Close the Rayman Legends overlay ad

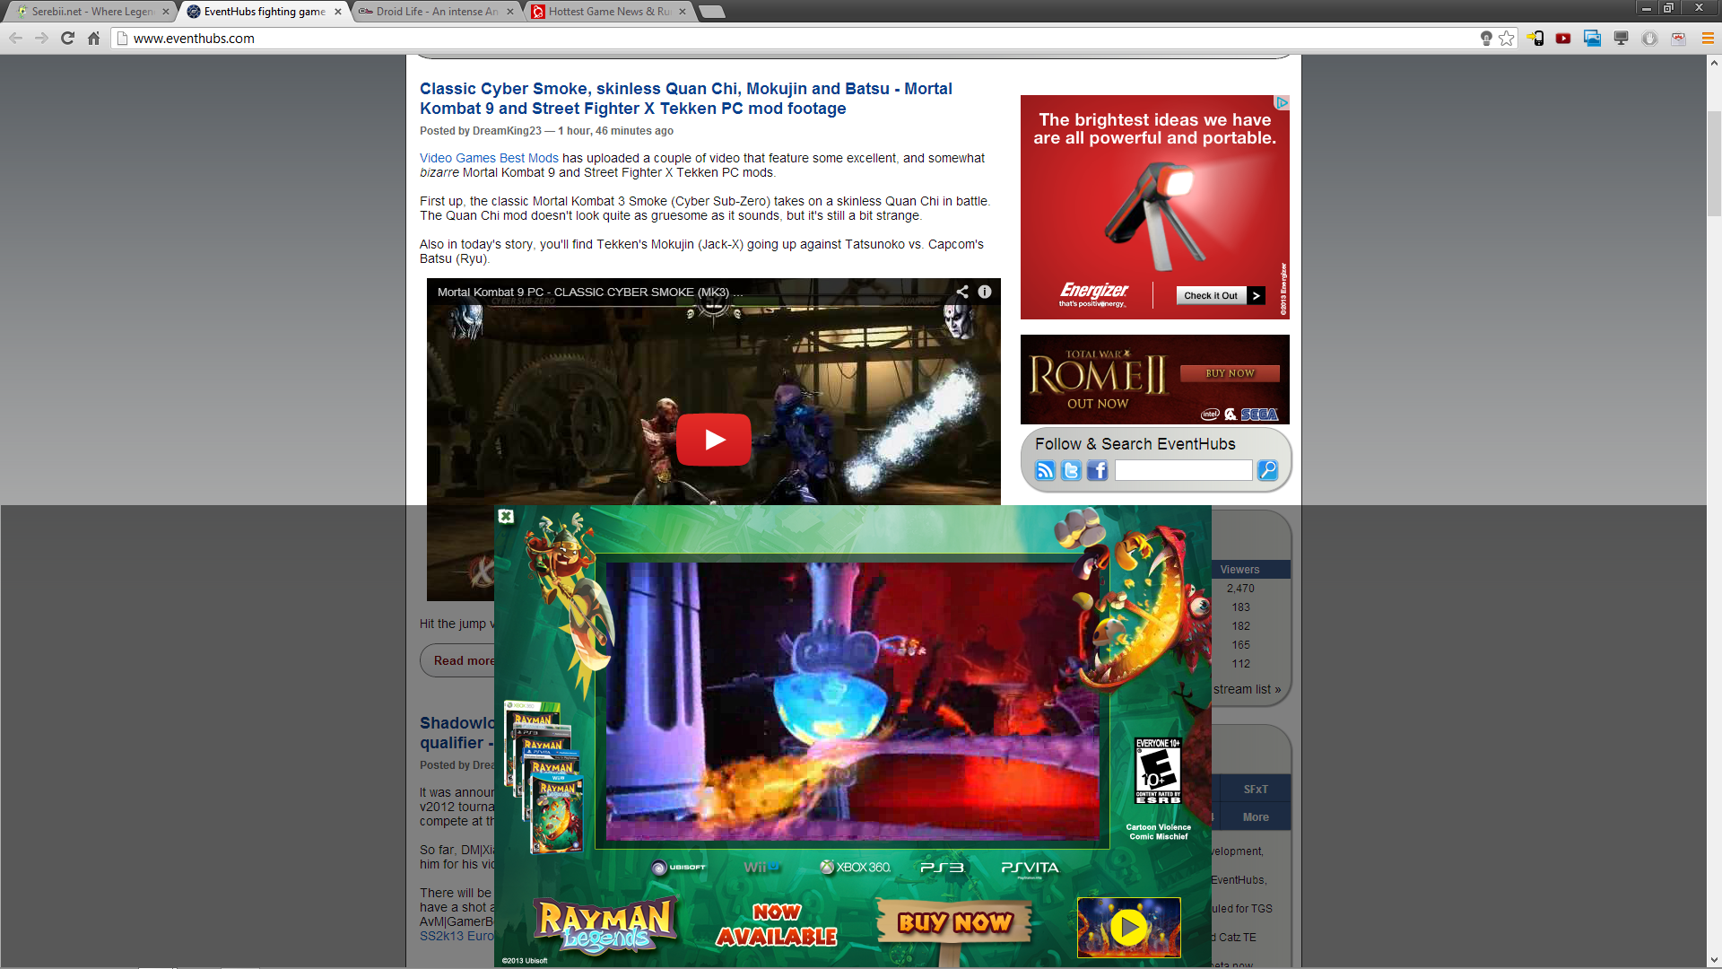click(x=506, y=516)
